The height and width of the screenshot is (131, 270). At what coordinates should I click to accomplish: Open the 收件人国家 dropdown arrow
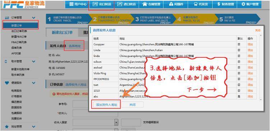pos(116,122)
